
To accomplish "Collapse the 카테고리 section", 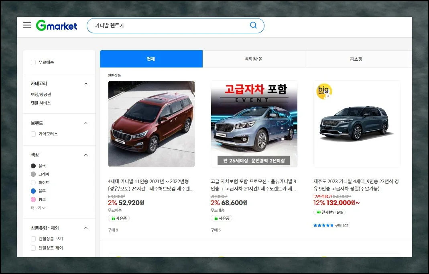I will point(85,84).
